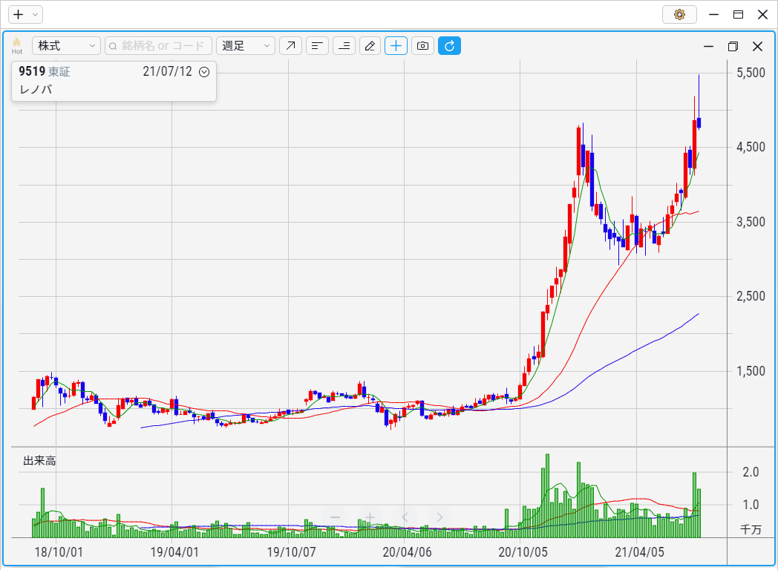Click the 21/04/05 date axis label
778x570 pixels.
pyautogui.click(x=640, y=552)
